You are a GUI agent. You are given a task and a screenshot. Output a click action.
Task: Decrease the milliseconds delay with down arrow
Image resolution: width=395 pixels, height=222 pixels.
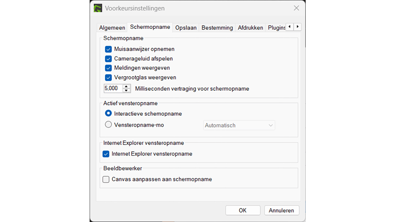point(126,90)
